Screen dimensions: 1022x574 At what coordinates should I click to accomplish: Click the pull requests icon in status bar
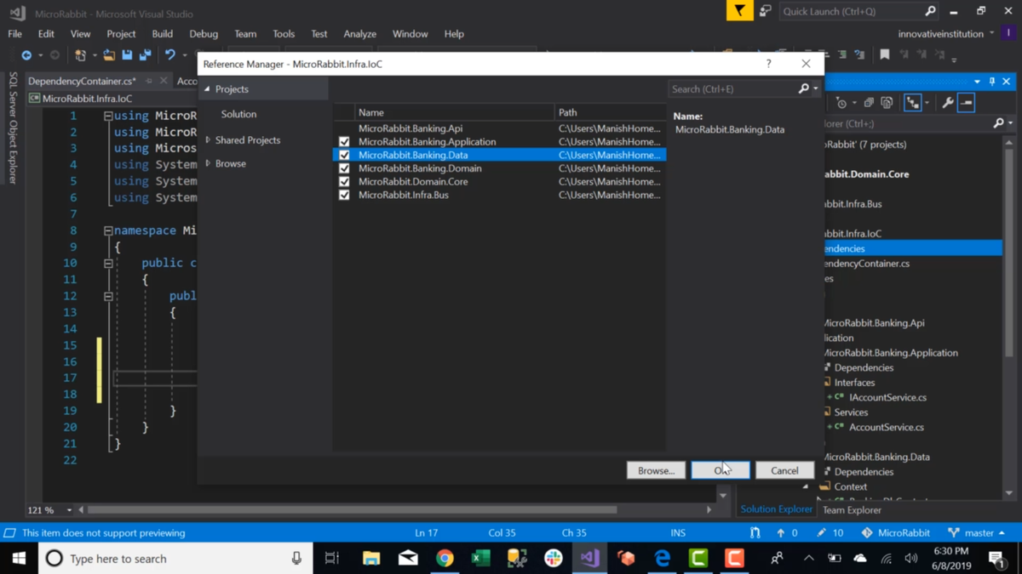(x=755, y=532)
